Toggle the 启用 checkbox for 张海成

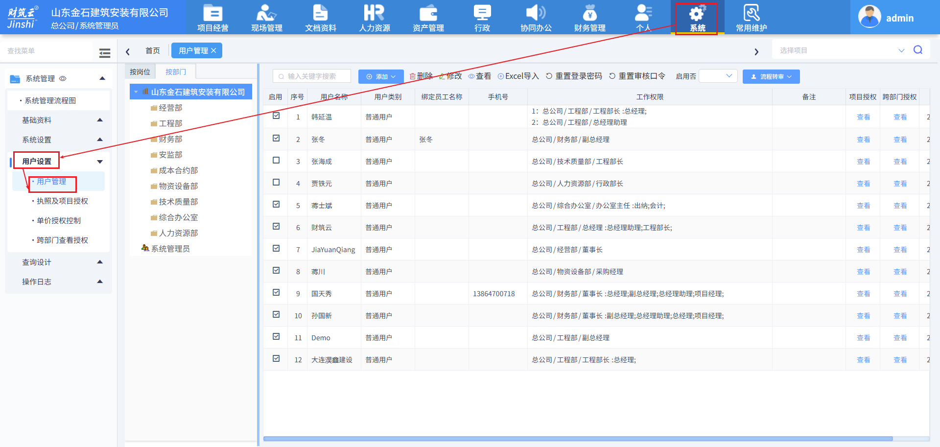point(276,160)
